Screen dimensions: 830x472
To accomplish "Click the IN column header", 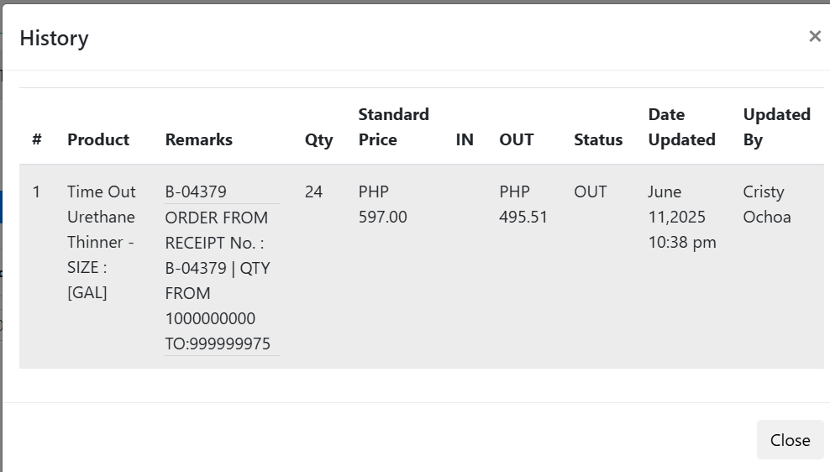I will 465,139.
